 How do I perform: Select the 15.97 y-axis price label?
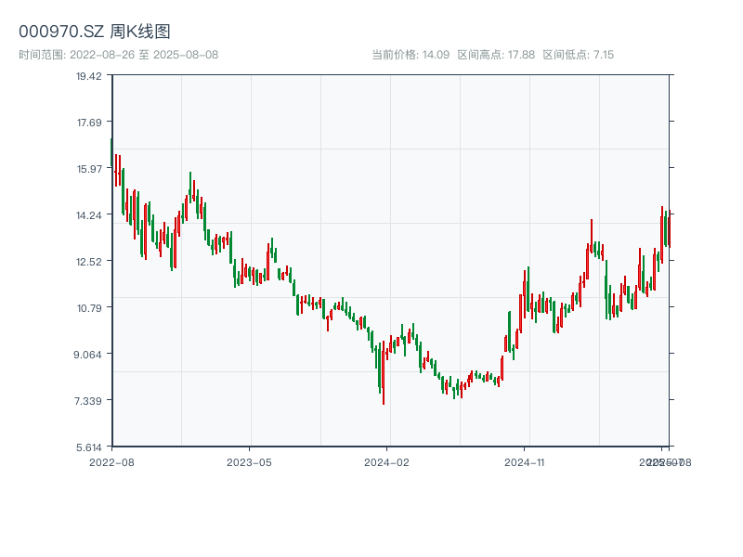(89, 169)
